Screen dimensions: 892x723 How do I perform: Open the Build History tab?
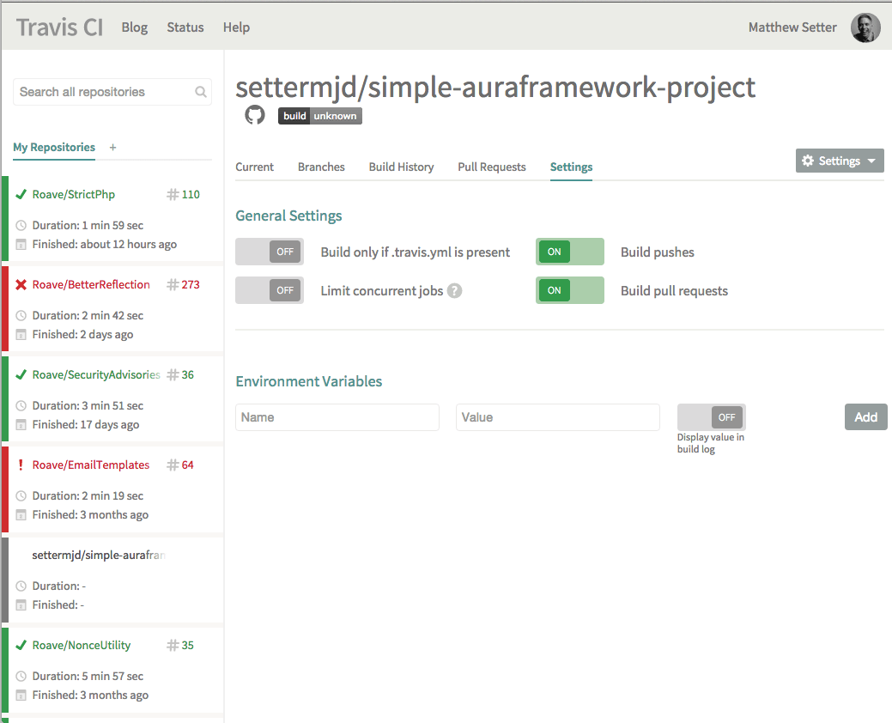(x=401, y=167)
